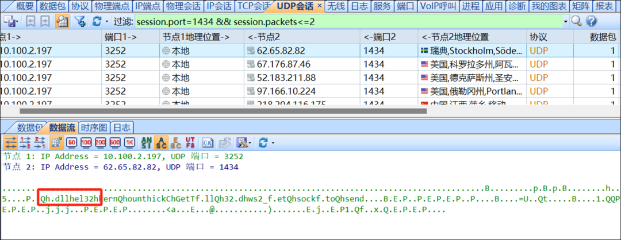The width and height of the screenshot is (621, 240).
Task: Click the filter expression input field
Action: tap(348, 22)
